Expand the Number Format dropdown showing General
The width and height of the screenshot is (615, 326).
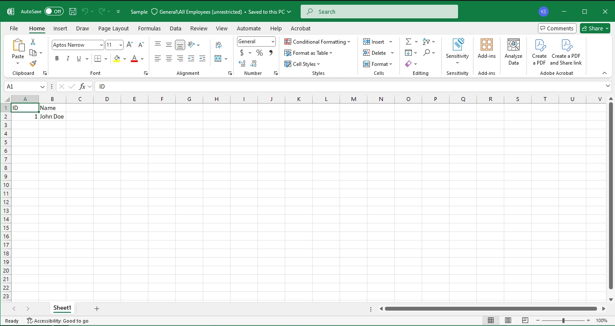click(x=273, y=41)
